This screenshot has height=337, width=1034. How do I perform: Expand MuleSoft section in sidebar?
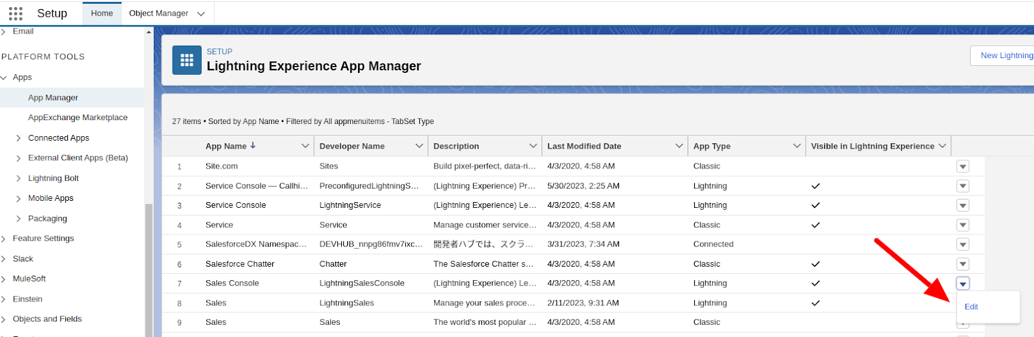click(4, 279)
